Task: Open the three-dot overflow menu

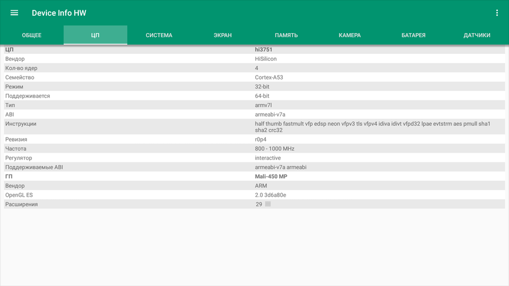Action: (x=497, y=13)
